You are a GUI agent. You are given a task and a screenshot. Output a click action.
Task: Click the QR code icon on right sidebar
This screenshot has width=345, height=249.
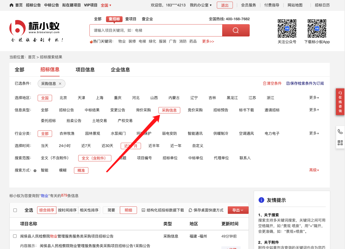(340, 143)
